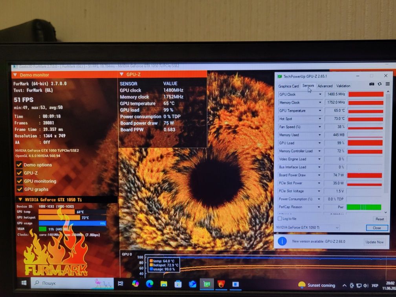Screen dimensions: 396x297
Task: Click the Close button in GPU-Z
Action: [377, 228]
